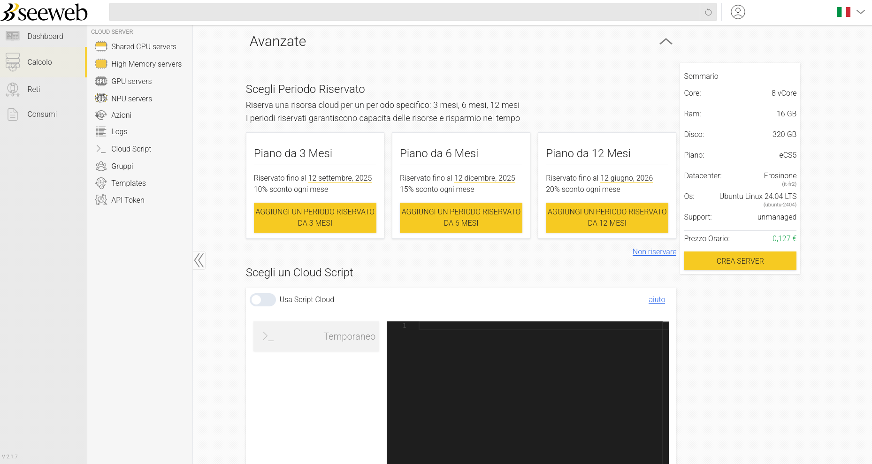Click the aiuto help link
Image resolution: width=872 pixels, height=464 pixels.
point(657,300)
